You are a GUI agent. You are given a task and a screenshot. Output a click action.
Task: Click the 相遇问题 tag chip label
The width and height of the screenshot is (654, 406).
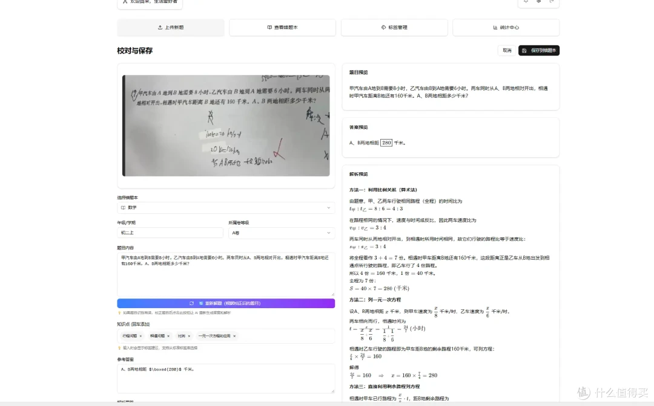tap(157, 336)
